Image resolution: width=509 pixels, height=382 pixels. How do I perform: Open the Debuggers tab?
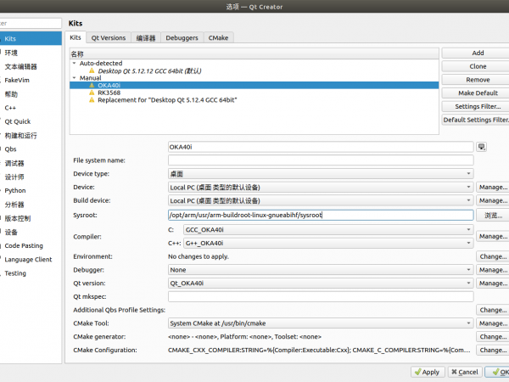click(x=182, y=38)
